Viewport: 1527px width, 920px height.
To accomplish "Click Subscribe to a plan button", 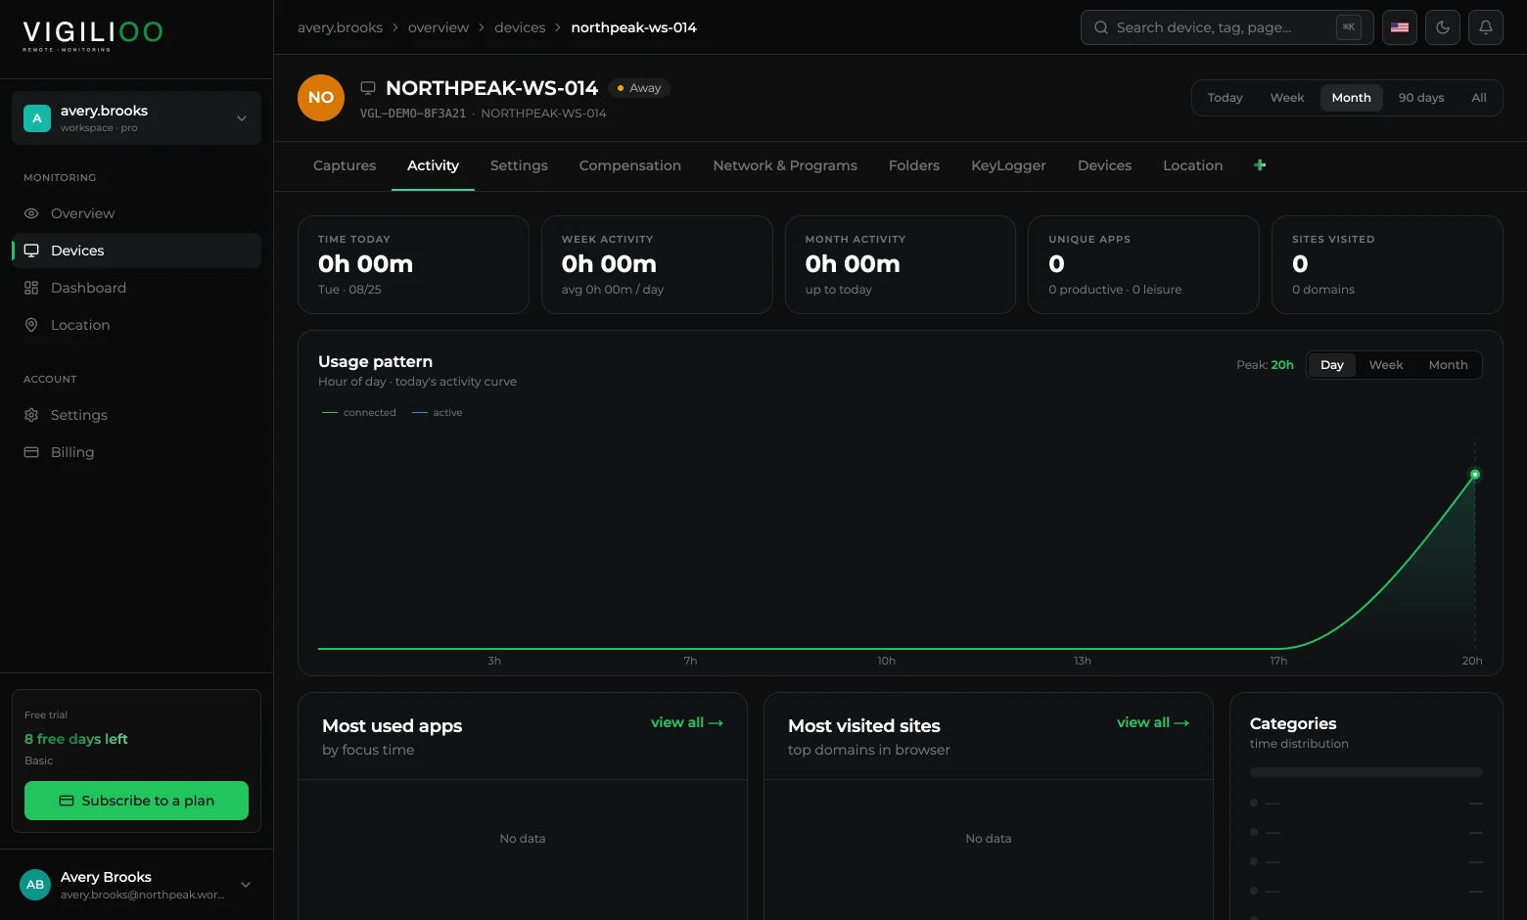I will click(x=136, y=801).
